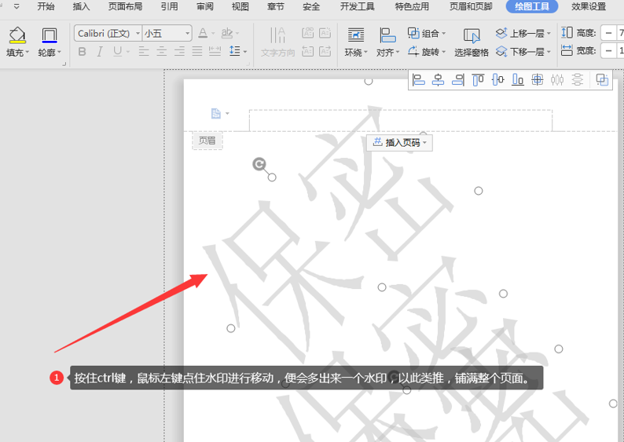
Task: Open the 章节 Section tab
Action: (x=276, y=6)
